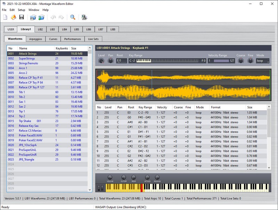Click the magnifying glass search icon
Viewport: 278px width, 210px height.
(x=73, y=17)
